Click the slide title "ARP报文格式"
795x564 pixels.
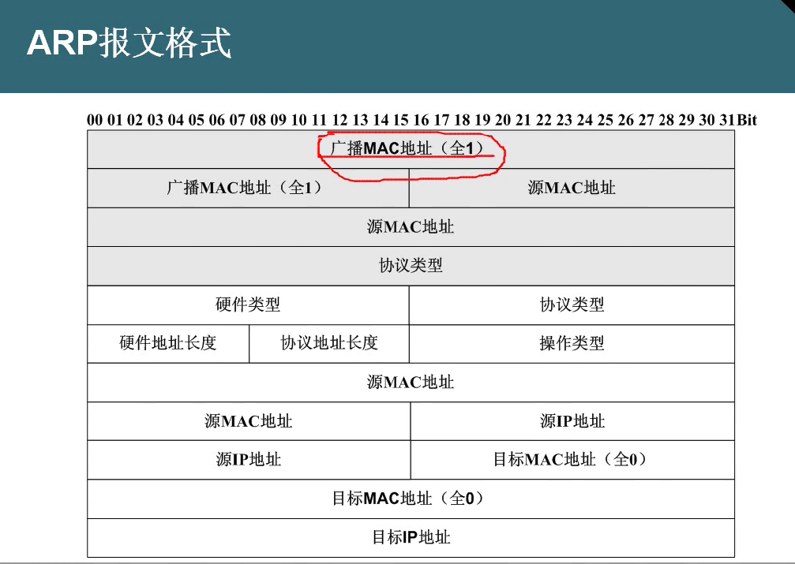tap(129, 43)
